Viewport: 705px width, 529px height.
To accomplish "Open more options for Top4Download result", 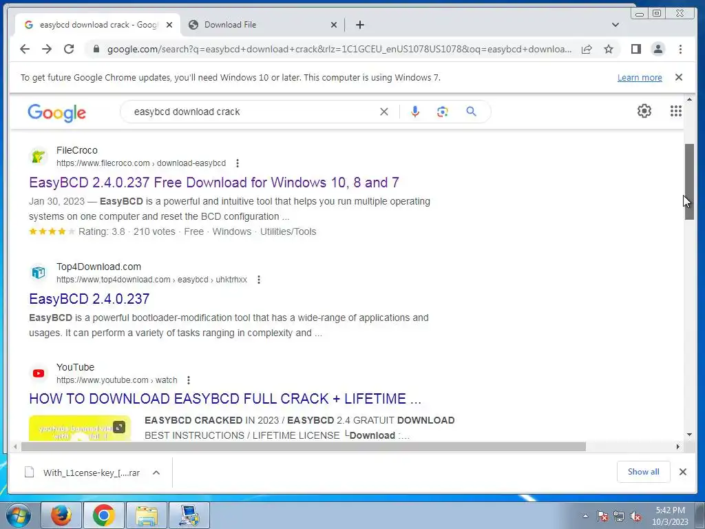I will coord(259,280).
